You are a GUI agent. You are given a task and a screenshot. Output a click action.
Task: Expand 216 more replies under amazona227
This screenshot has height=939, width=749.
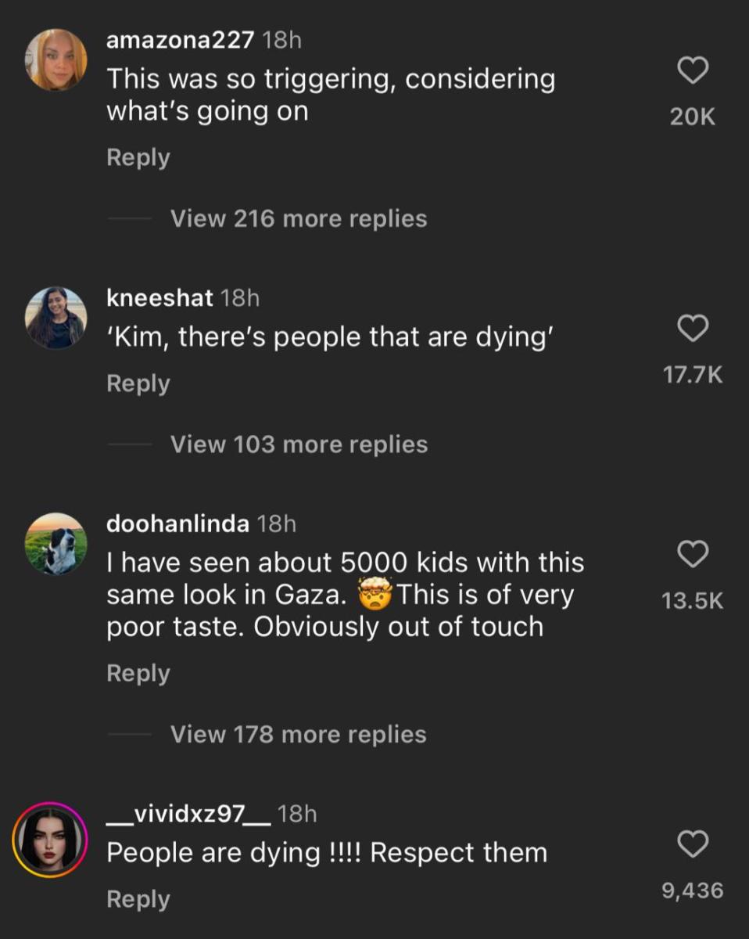tap(299, 218)
